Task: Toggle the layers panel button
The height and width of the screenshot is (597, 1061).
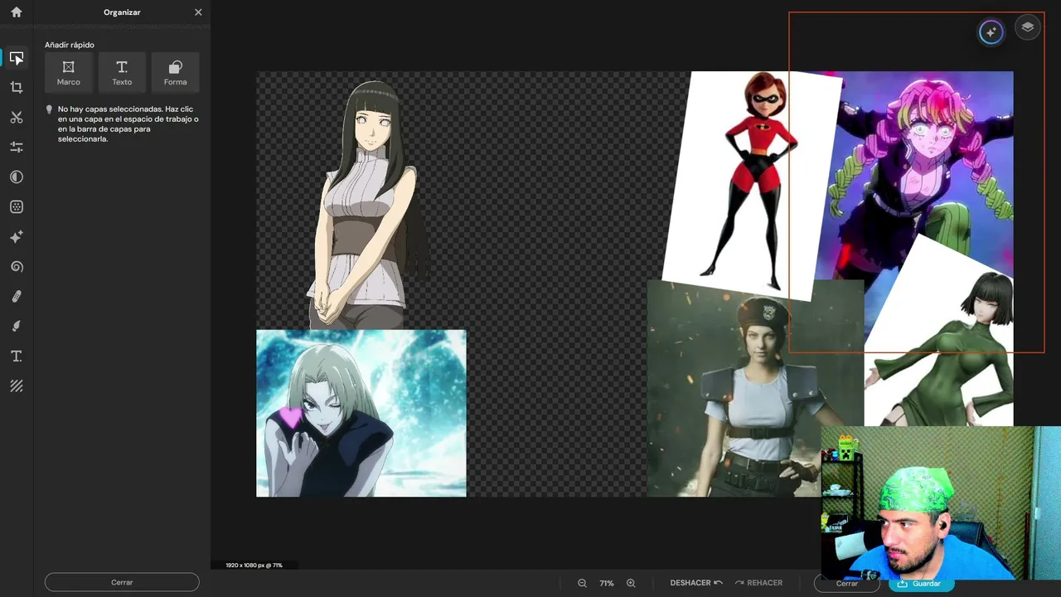Action: coord(1028,27)
